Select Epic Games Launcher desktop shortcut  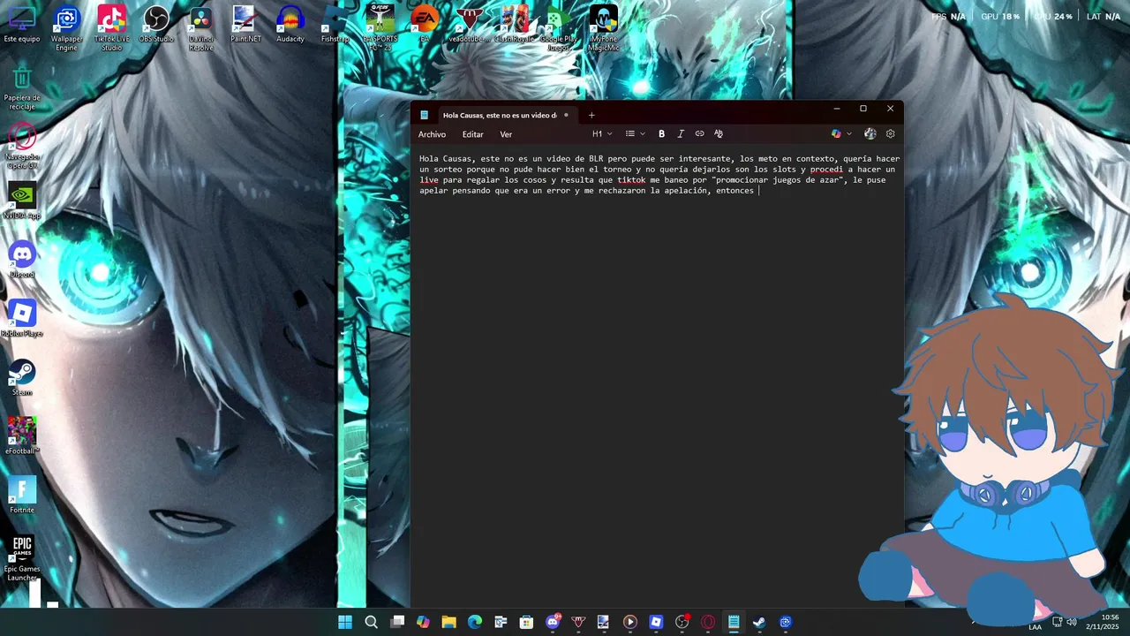tap(22, 558)
